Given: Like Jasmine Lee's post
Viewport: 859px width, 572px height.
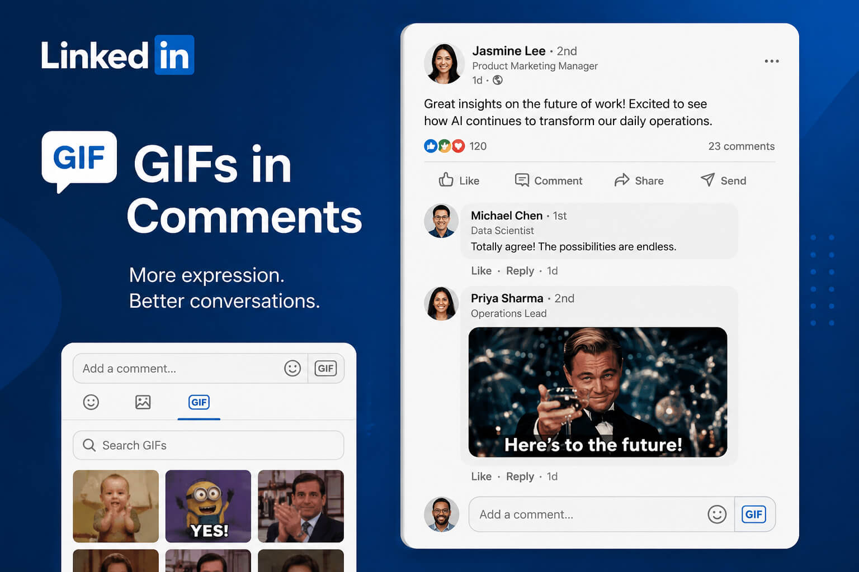Looking at the screenshot, I should 459,180.
